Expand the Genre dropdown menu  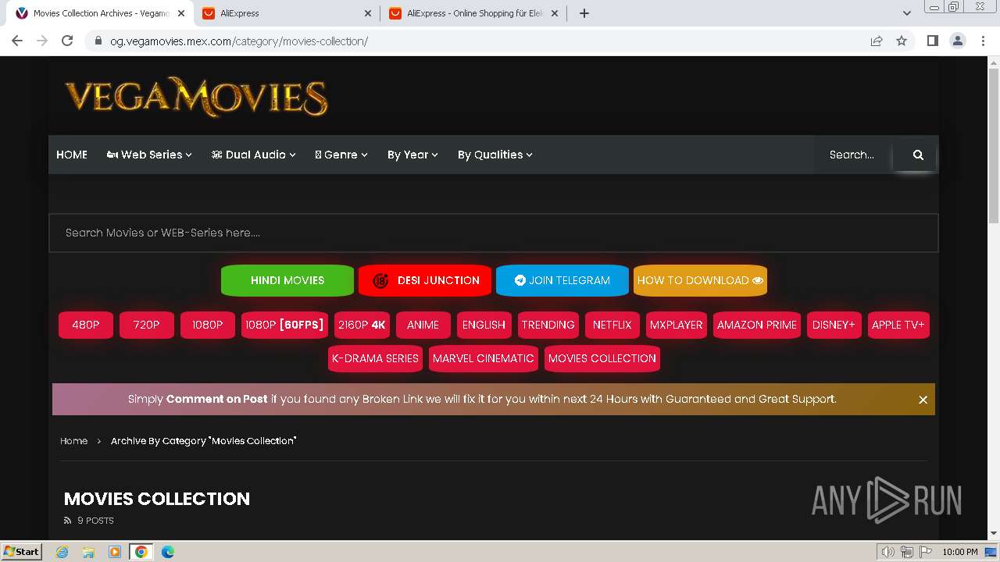click(x=341, y=155)
